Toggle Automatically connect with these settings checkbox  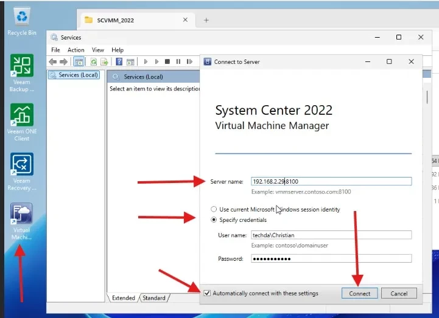click(207, 293)
